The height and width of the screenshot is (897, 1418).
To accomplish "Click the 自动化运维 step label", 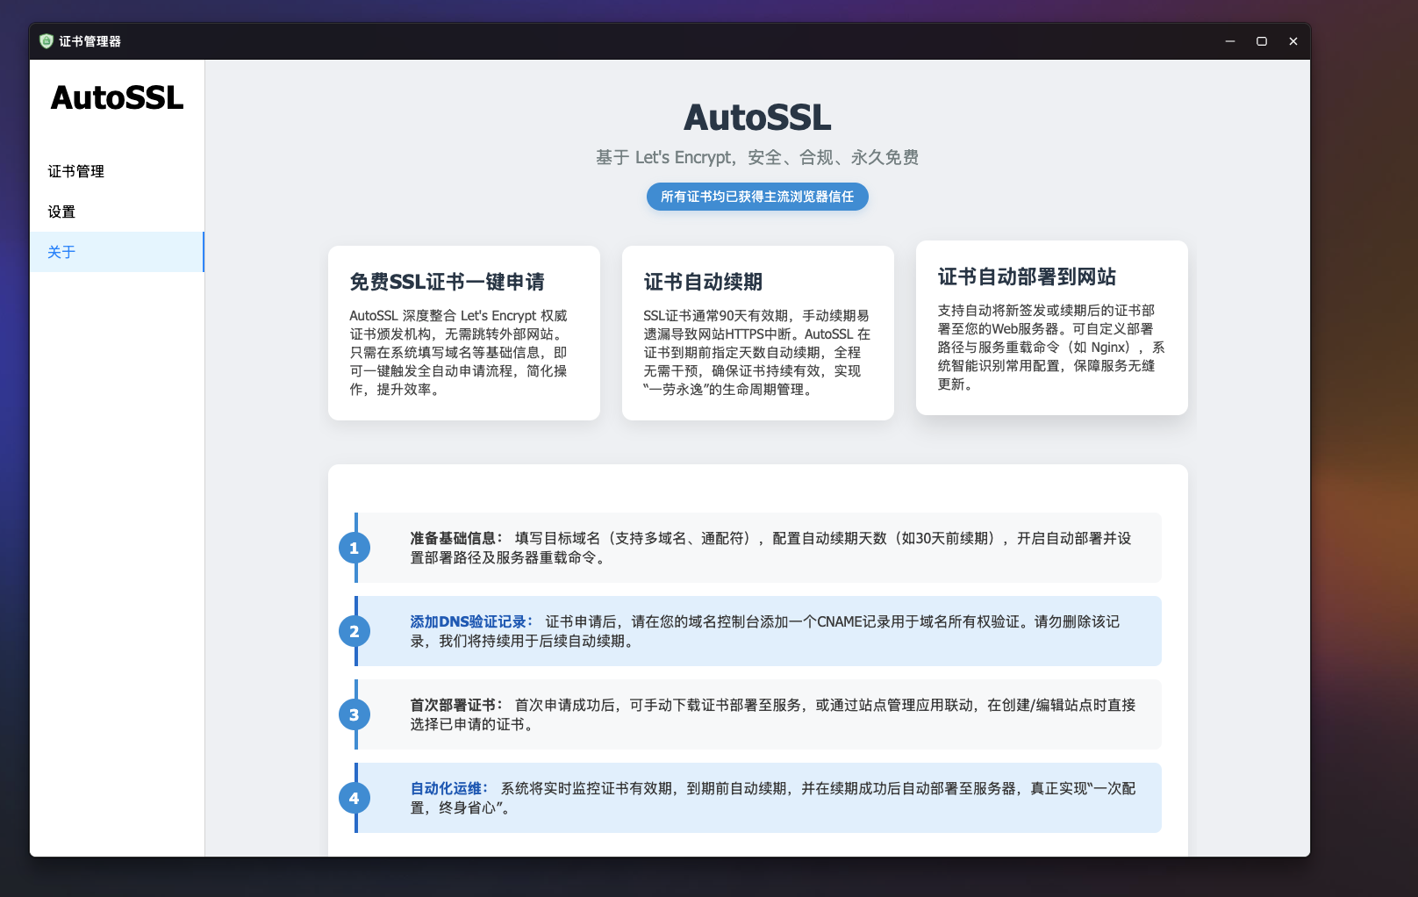I will [449, 788].
